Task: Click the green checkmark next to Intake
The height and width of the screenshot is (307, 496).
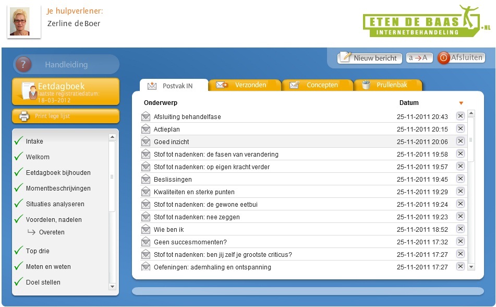Action: pos(19,141)
